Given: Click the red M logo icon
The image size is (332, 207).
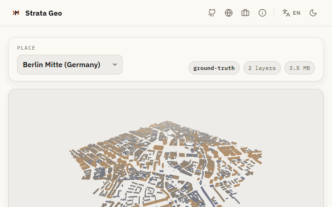Looking at the screenshot, I should point(16,13).
